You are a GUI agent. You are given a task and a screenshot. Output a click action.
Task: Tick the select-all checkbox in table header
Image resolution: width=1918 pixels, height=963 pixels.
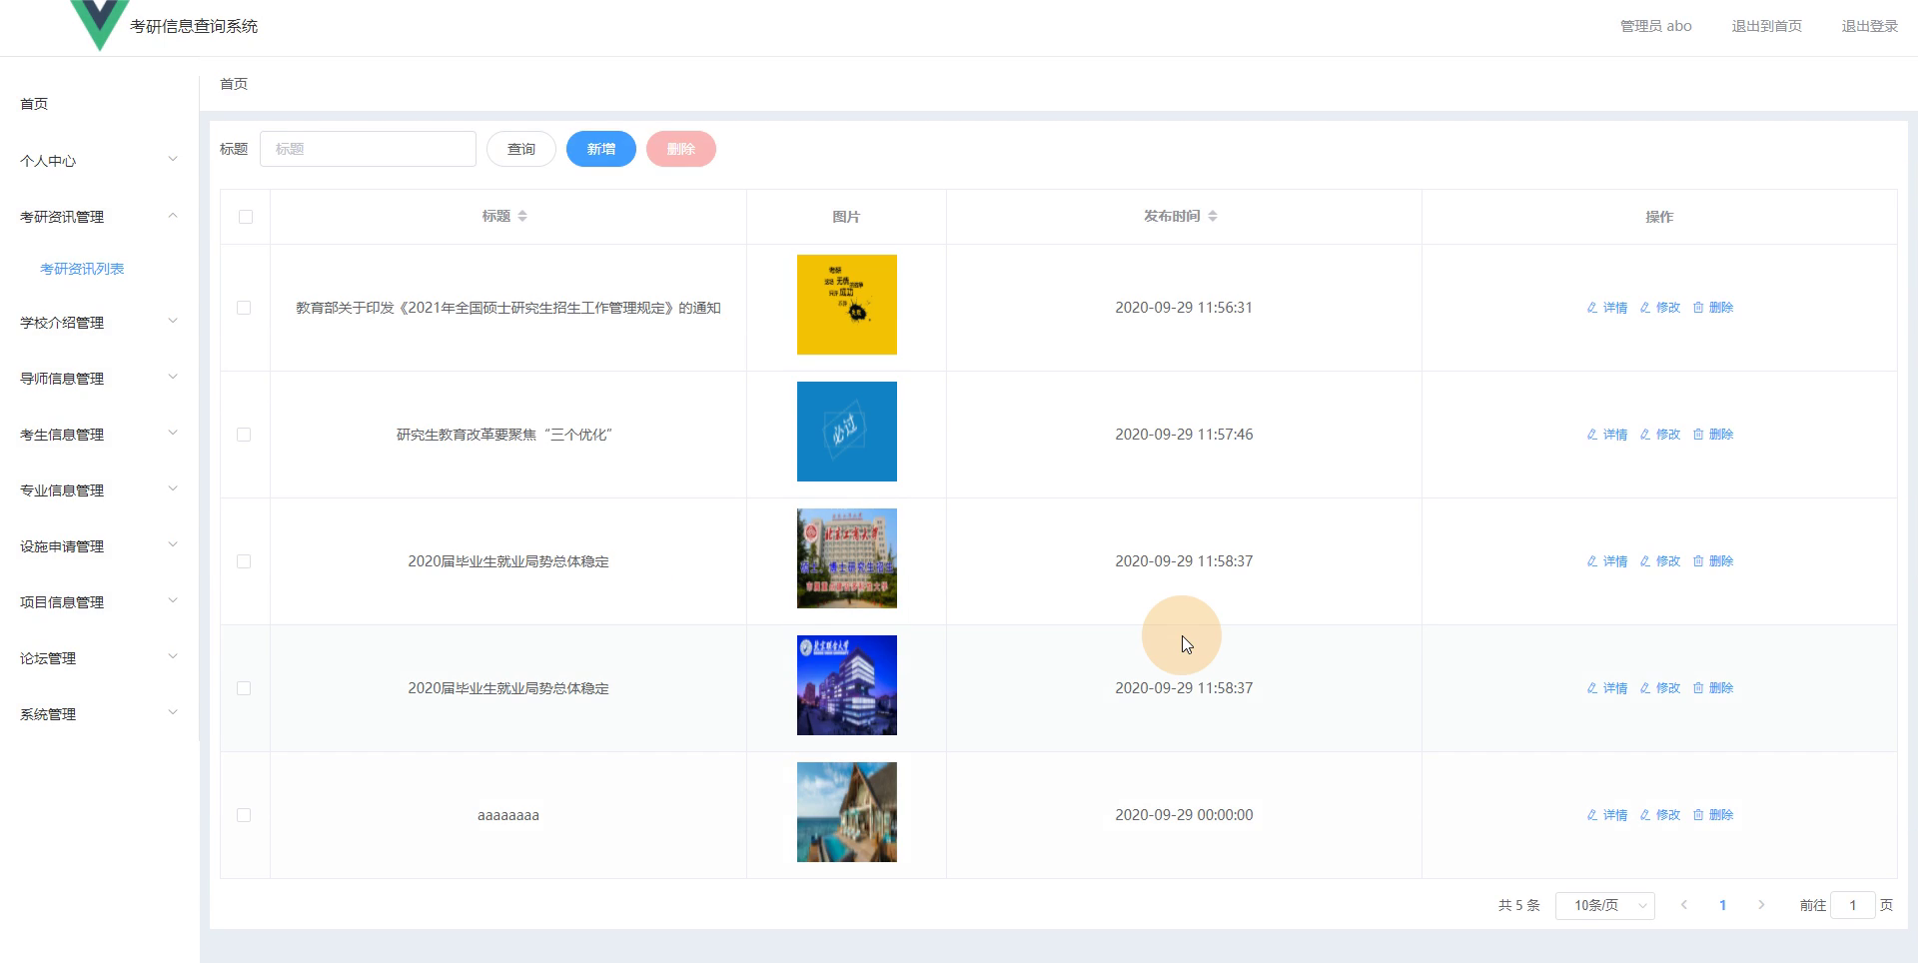(246, 217)
